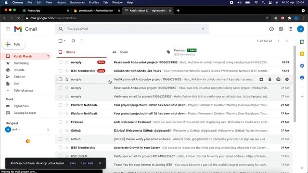Dismiss the desktop notification prompt
308x173 pixels.
100,163
